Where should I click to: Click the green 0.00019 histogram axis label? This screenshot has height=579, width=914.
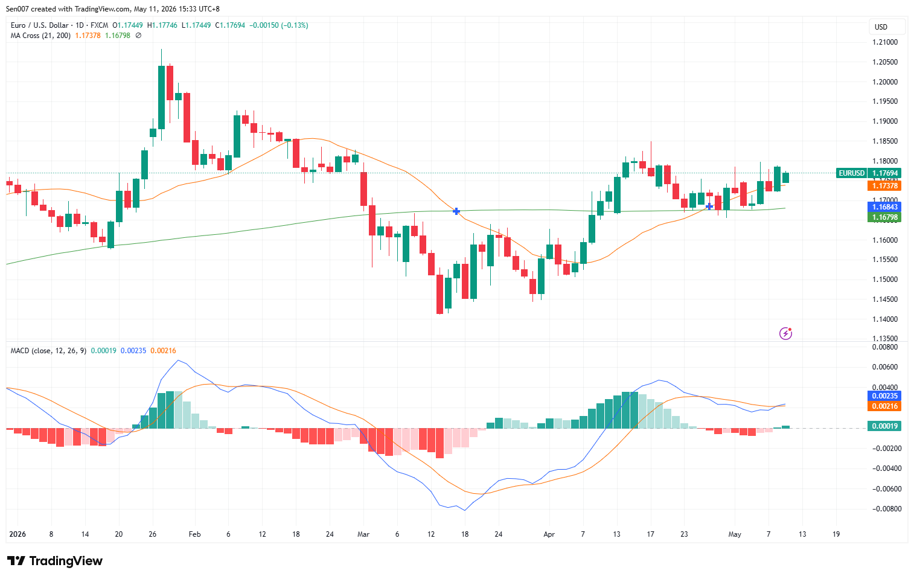pos(884,426)
